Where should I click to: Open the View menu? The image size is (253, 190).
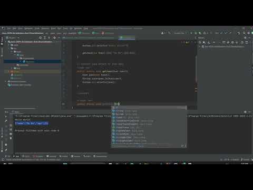(x=21, y=28)
